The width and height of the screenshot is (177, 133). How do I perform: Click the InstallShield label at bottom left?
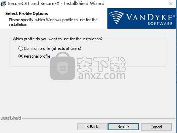pos(11,118)
